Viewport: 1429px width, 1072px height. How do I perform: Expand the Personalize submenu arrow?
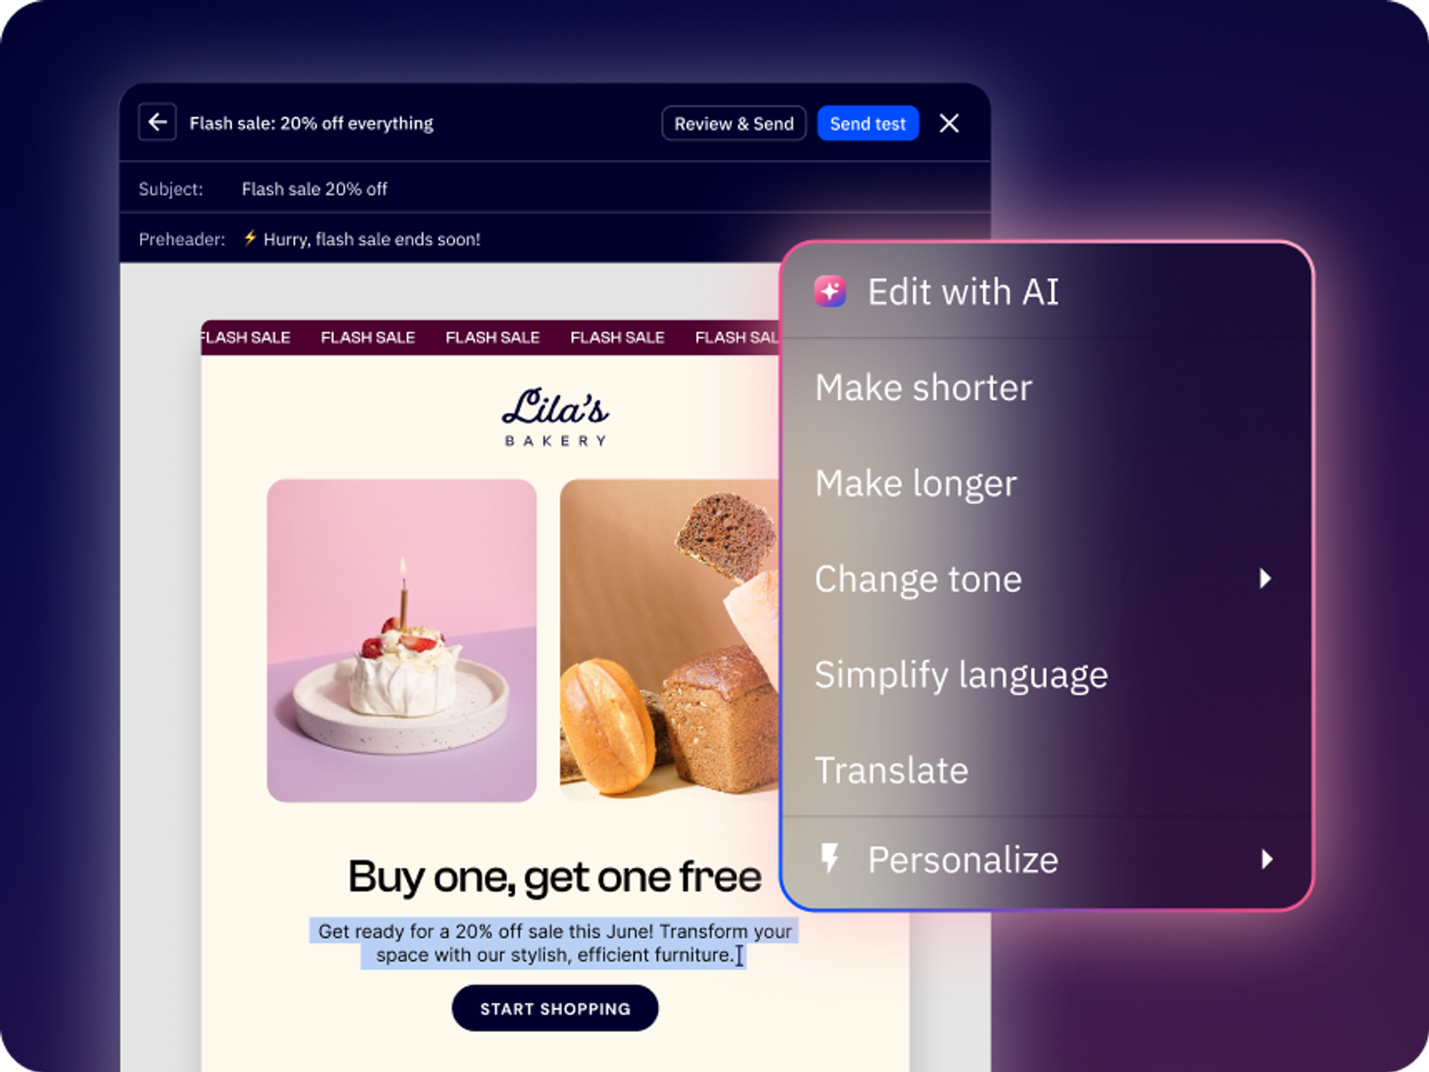tap(1267, 859)
